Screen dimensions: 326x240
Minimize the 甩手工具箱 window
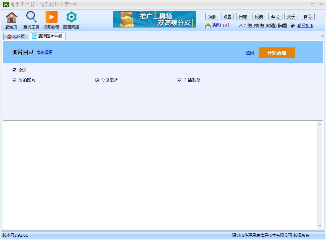pos(304,5)
